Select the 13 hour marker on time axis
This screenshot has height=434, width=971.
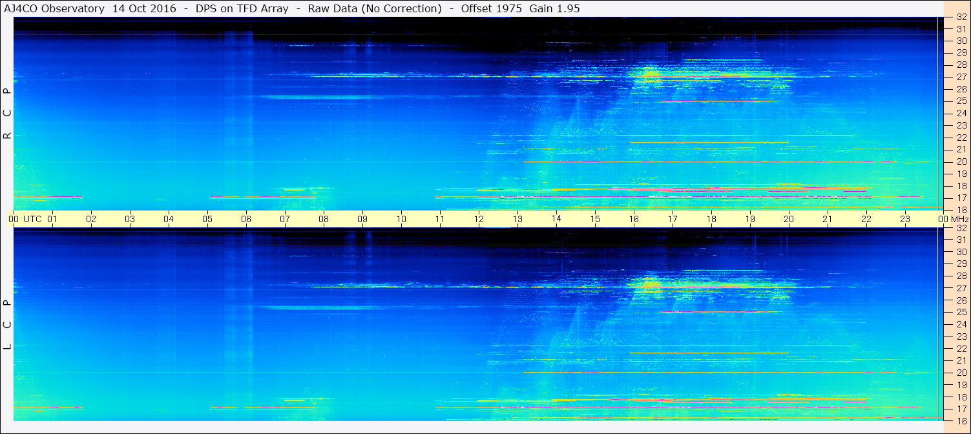tap(517, 219)
